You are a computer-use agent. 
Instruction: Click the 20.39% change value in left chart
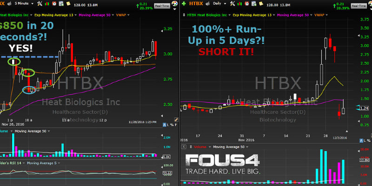pyautogui.click(x=145, y=8)
